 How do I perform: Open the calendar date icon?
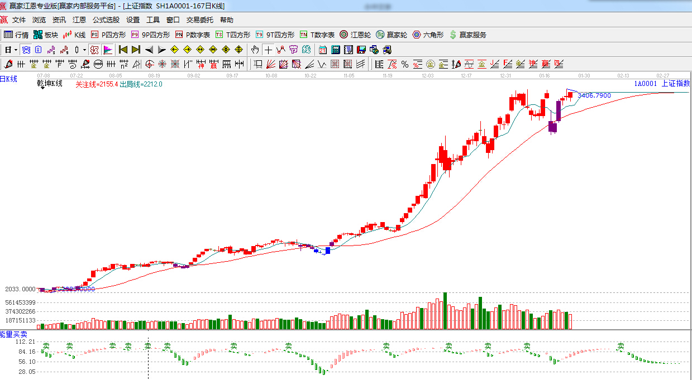point(323,50)
